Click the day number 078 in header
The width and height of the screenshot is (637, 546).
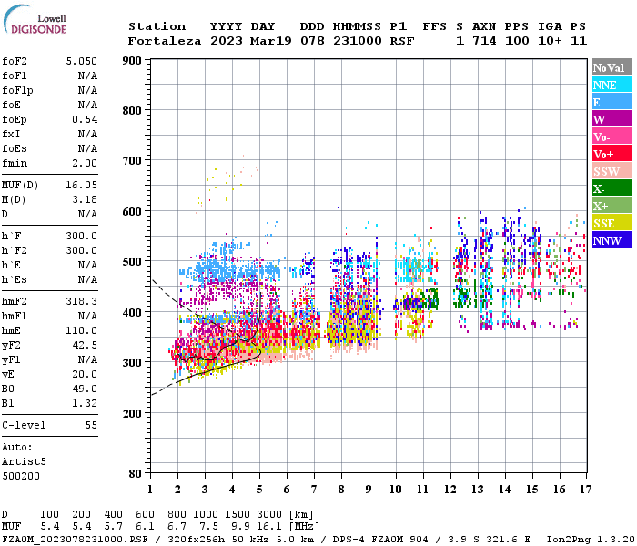point(312,41)
